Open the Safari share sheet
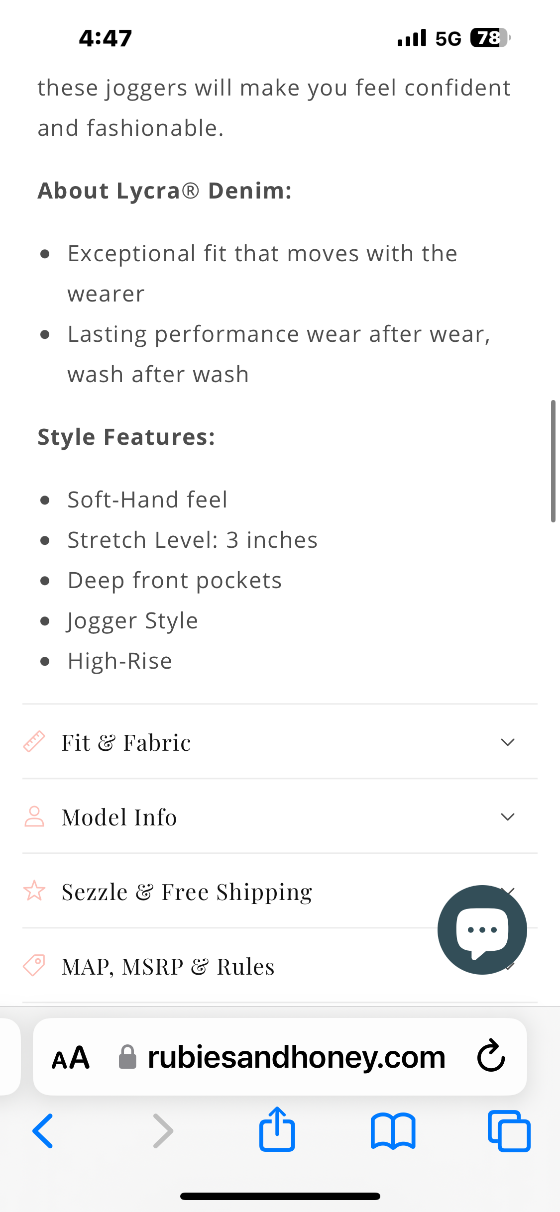The image size is (560, 1212). (x=277, y=1129)
